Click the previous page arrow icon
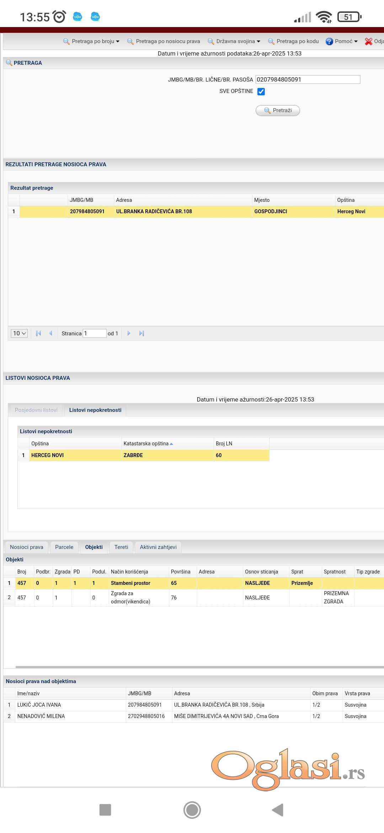The image size is (384, 833). pyautogui.click(x=51, y=333)
